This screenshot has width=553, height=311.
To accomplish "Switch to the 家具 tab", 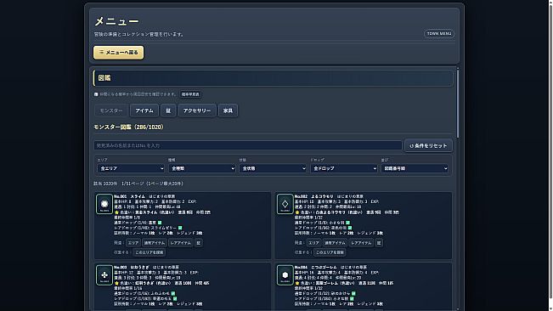I will click(x=228, y=110).
